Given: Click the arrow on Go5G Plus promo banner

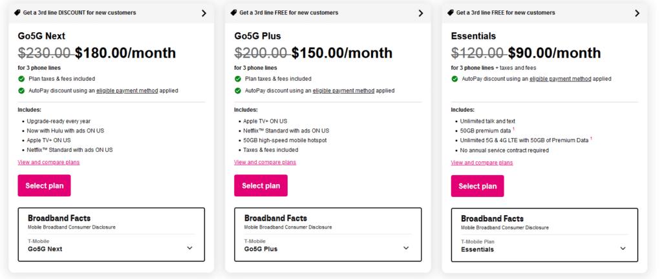Looking at the screenshot, I should 420,13.
